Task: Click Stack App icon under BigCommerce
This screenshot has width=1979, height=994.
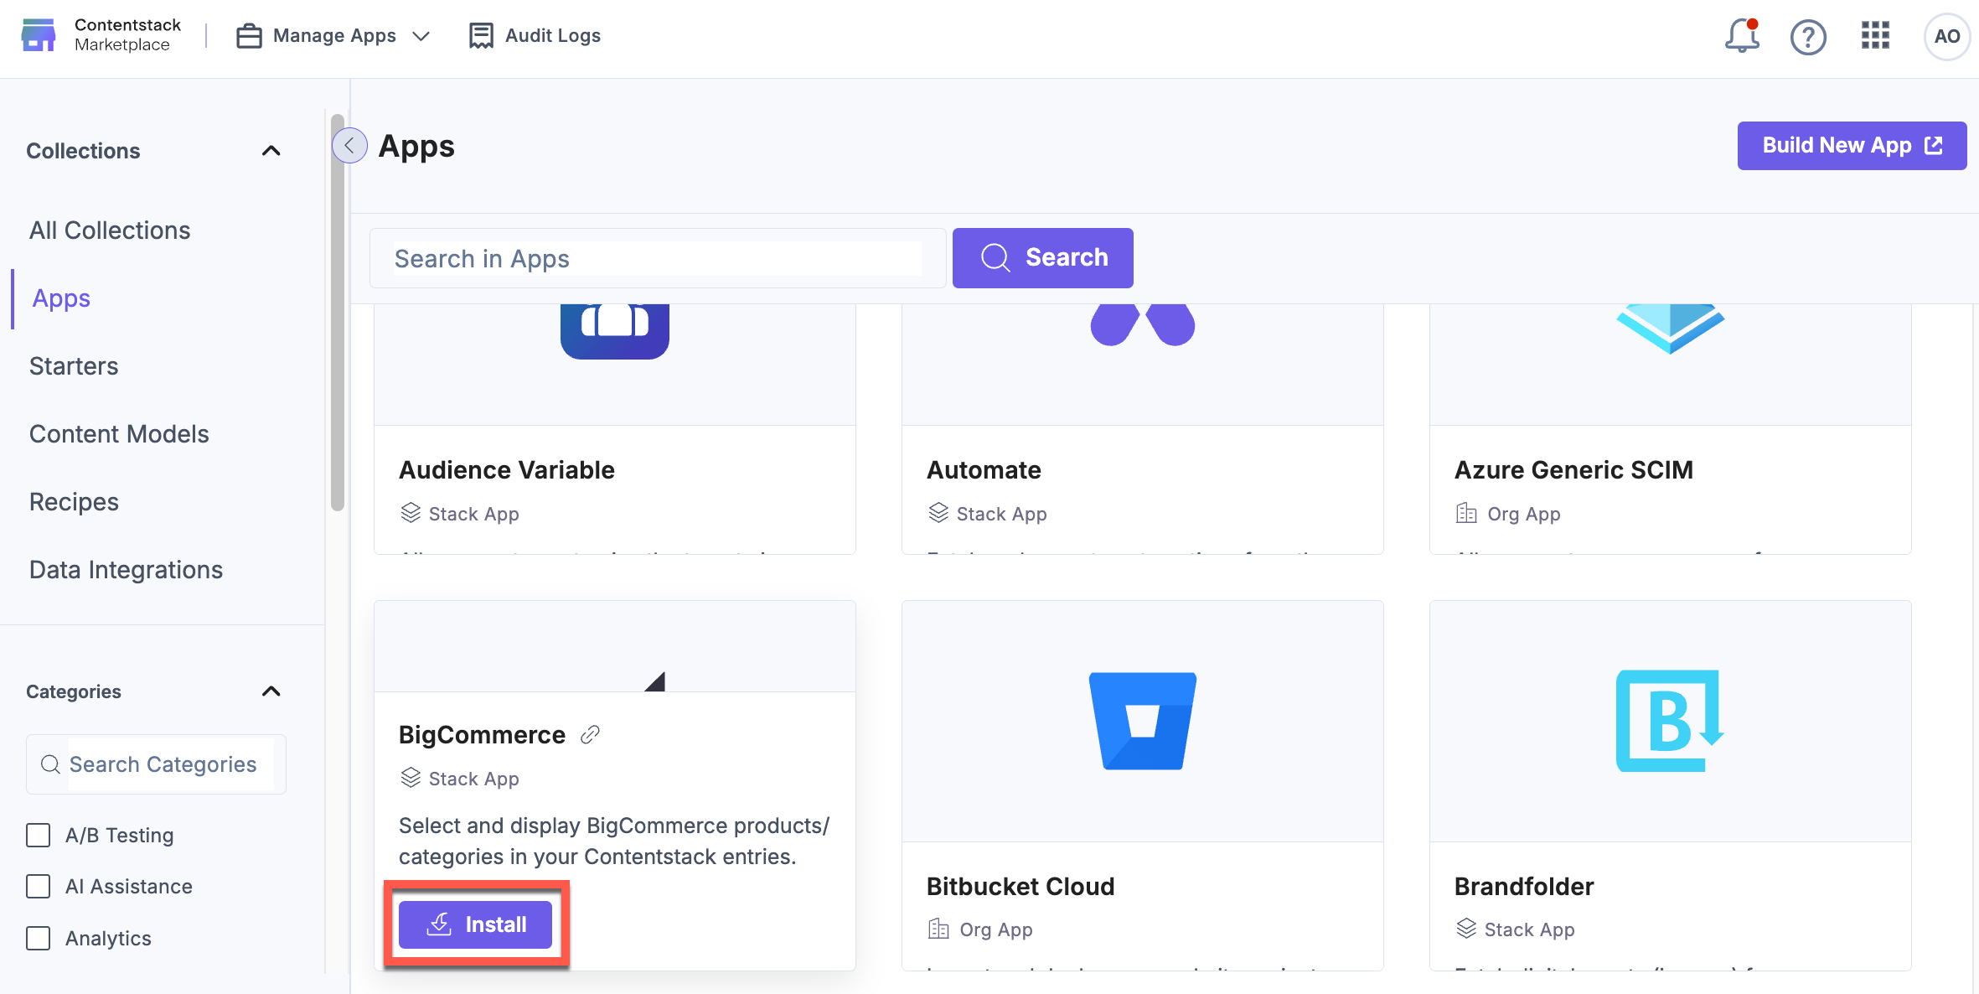Action: point(411,778)
